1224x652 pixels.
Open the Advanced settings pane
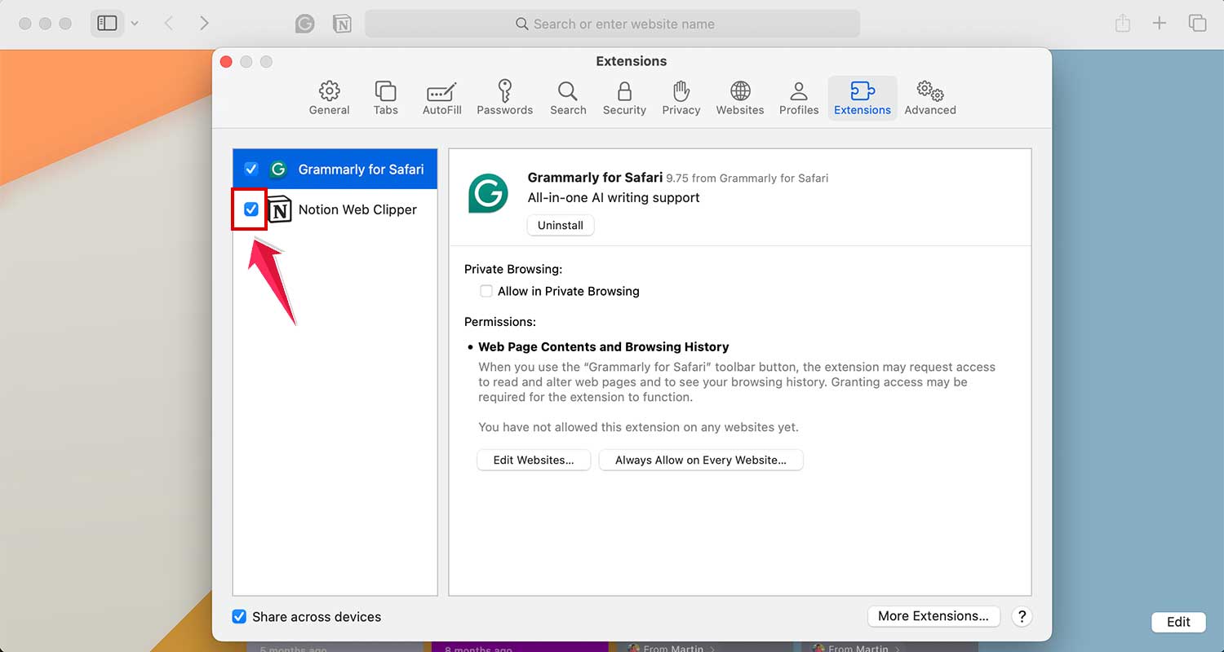pyautogui.click(x=929, y=98)
